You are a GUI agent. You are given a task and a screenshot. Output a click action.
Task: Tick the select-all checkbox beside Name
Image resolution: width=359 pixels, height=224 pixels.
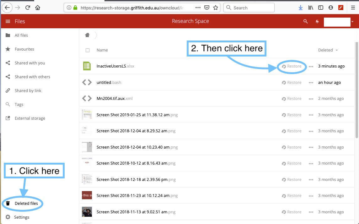[88, 50]
